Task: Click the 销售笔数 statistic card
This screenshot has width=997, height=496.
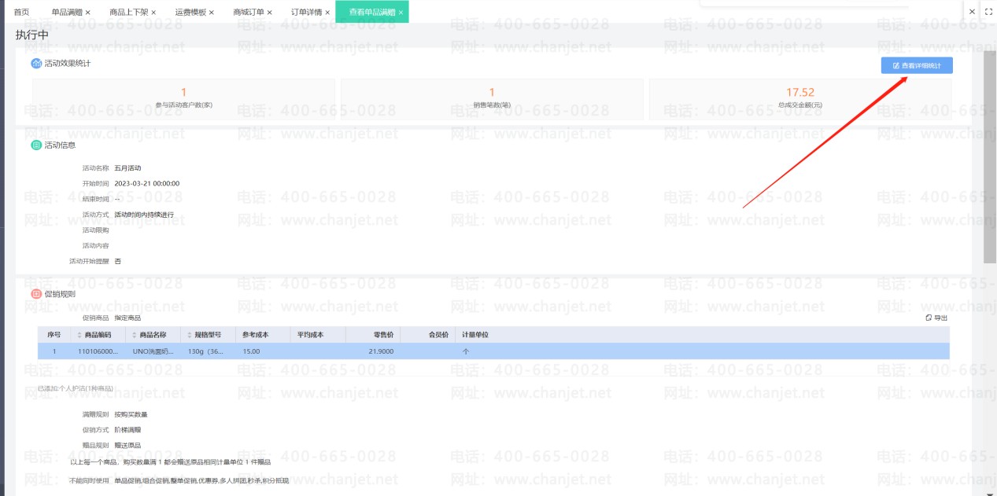Action: point(492,98)
